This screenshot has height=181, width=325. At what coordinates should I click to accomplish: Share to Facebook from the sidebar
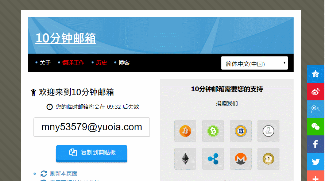tap(316, 144)
